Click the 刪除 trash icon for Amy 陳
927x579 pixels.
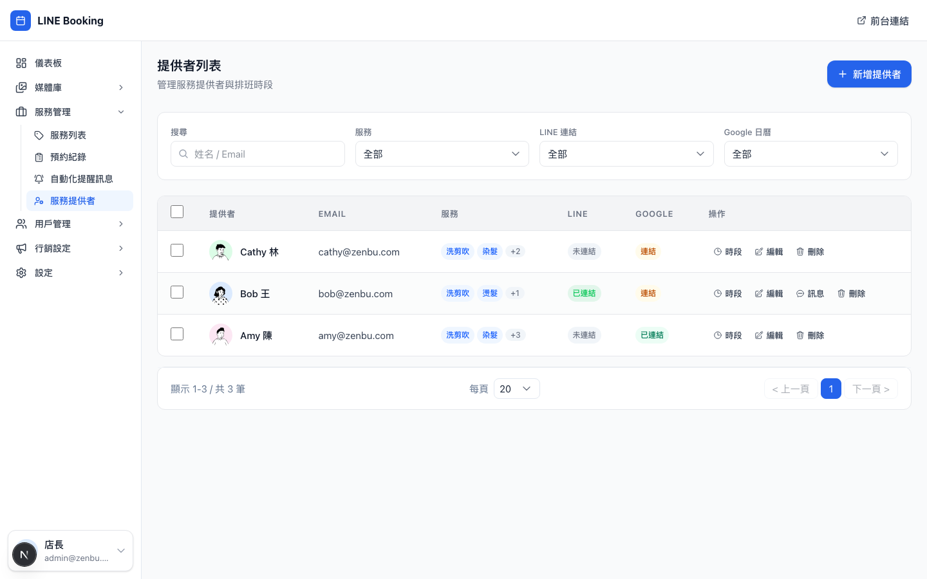point(800,335)
